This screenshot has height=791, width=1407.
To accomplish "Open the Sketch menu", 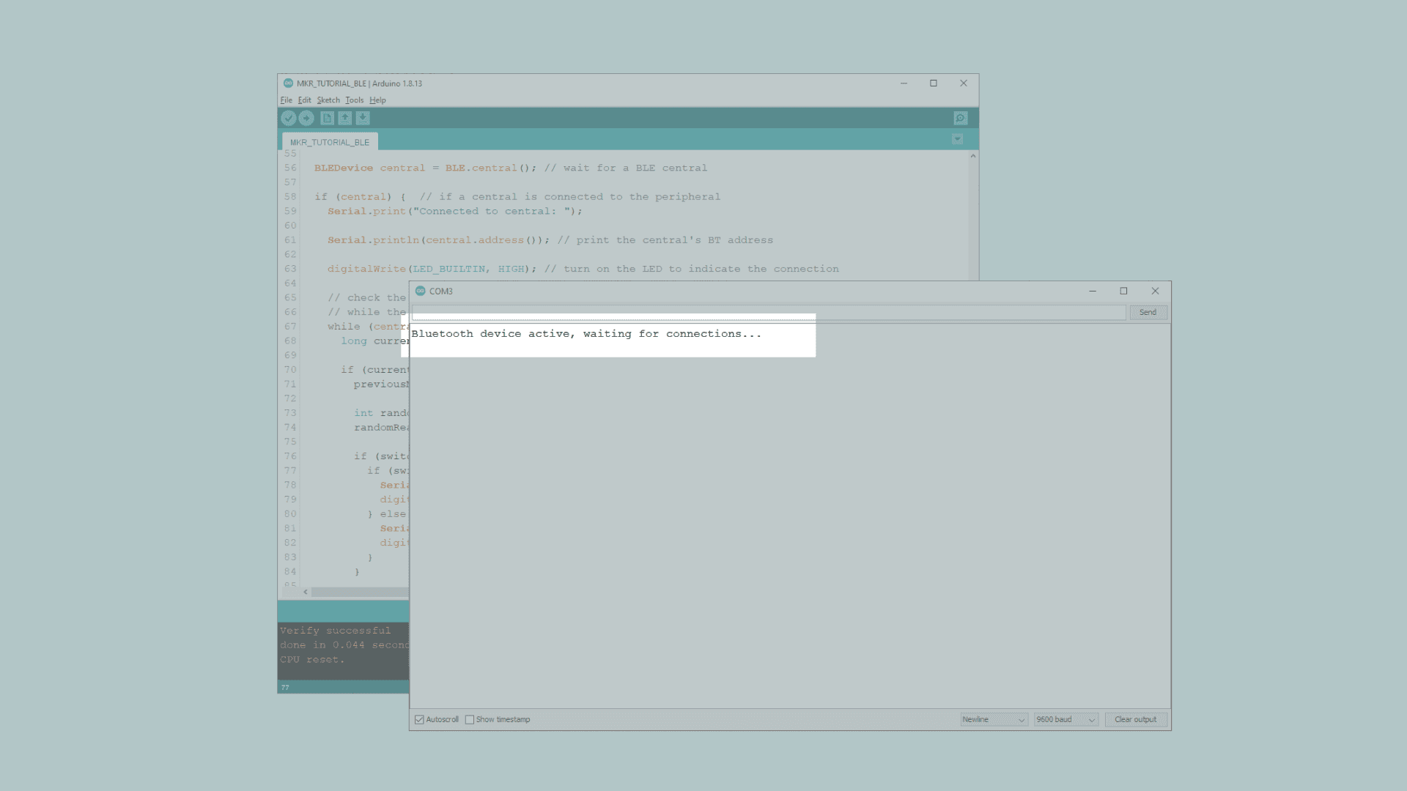I will tap(328, 100).
